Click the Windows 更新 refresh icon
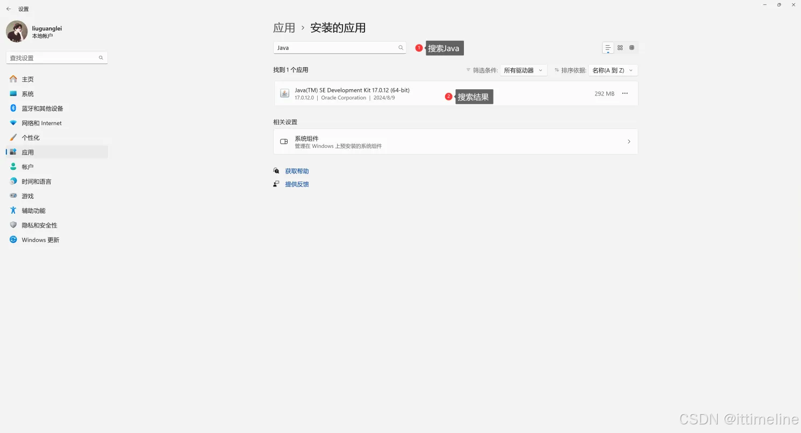 [13, 240]
